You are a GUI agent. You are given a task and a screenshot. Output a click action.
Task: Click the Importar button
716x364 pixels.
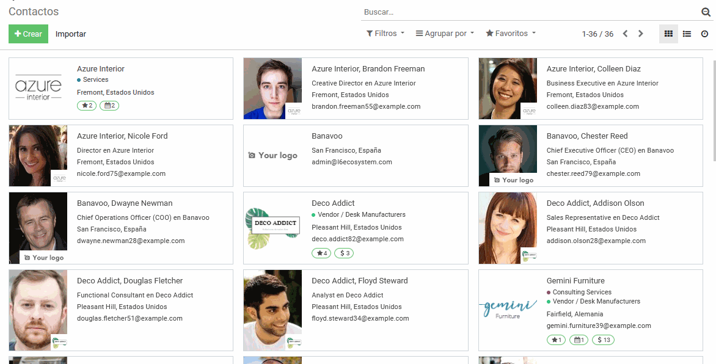pos(71,34)
